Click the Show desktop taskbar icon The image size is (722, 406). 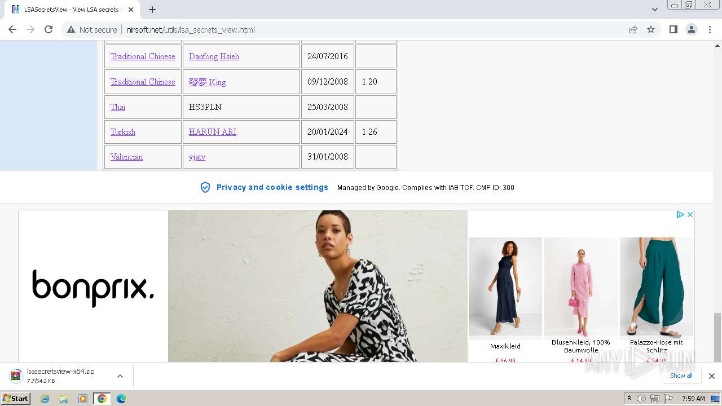pyautogui.click(x=715, y=399)
